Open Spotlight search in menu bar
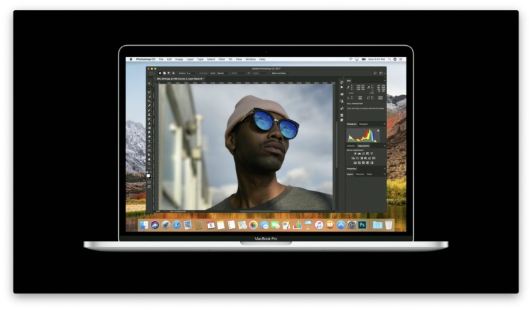Image resolution: width=532 pixels, height=310 pixels. pos(390,59)
